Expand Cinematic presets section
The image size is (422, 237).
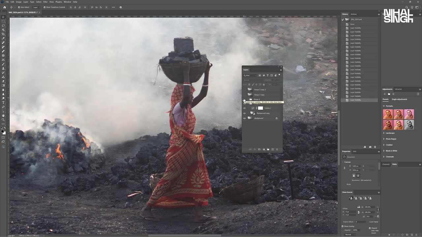(384, 157)
